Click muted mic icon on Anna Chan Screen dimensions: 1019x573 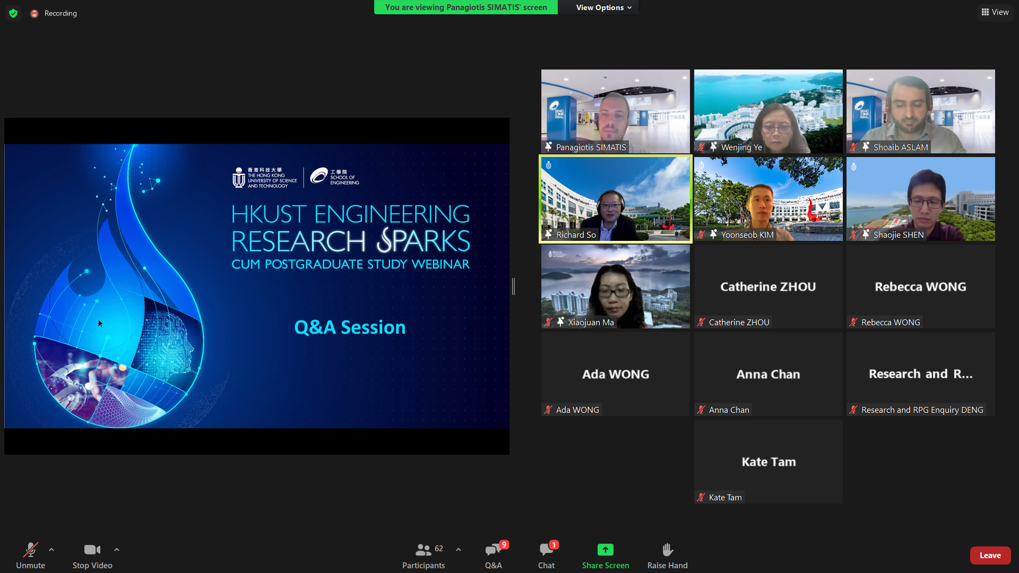coord(701,410)
